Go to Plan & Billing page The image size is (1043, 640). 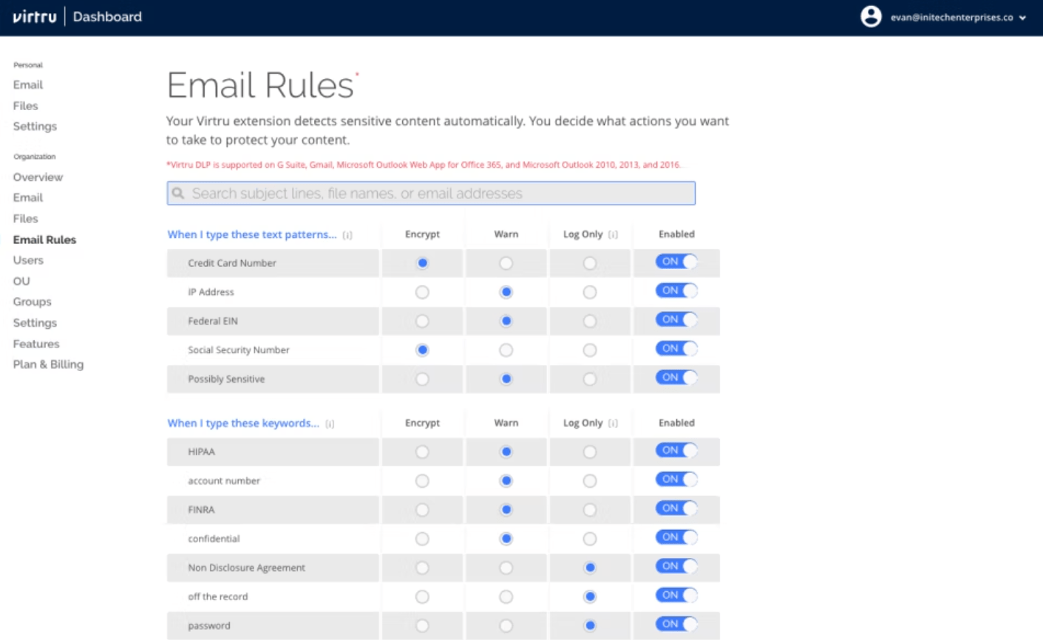pos(48,364)
